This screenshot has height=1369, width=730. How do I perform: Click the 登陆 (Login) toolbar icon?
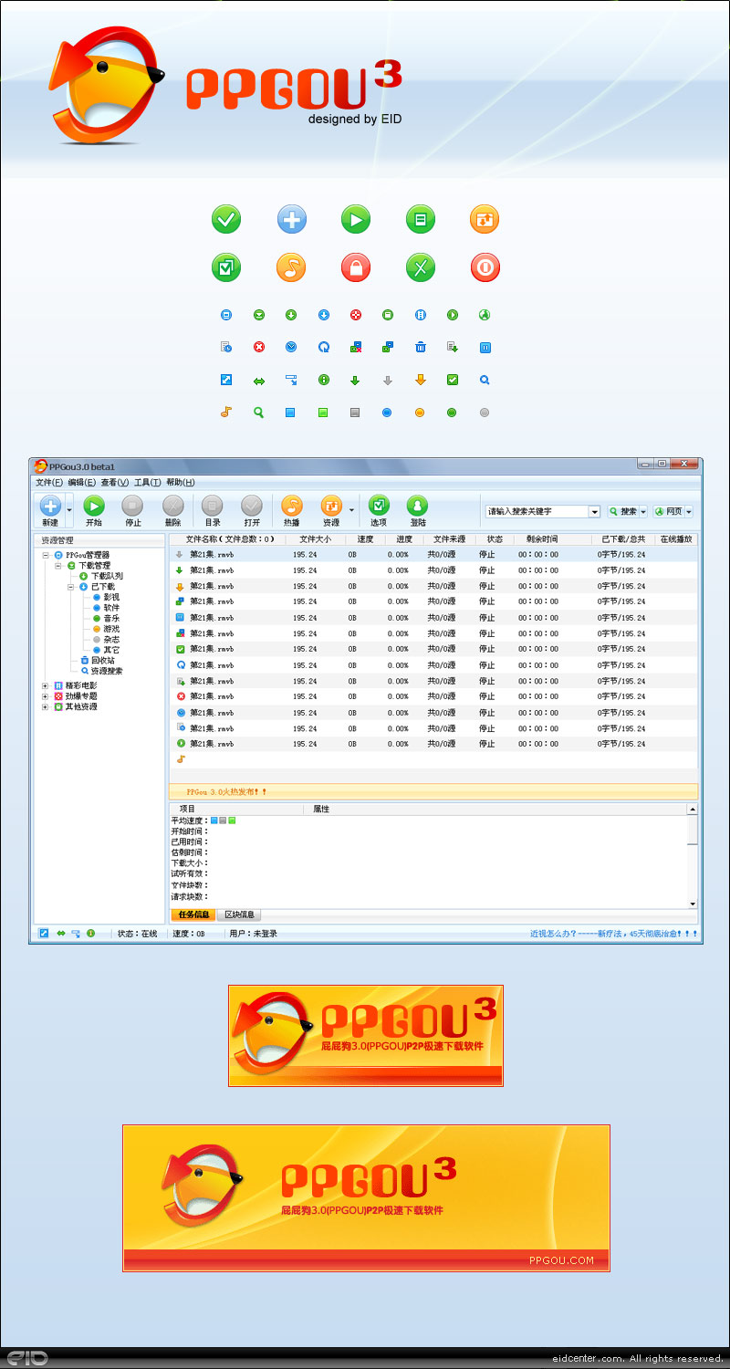coord(418,505)
